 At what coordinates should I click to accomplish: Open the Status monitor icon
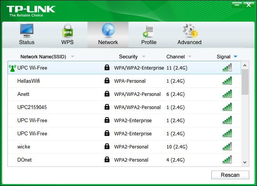click(27, 31)
